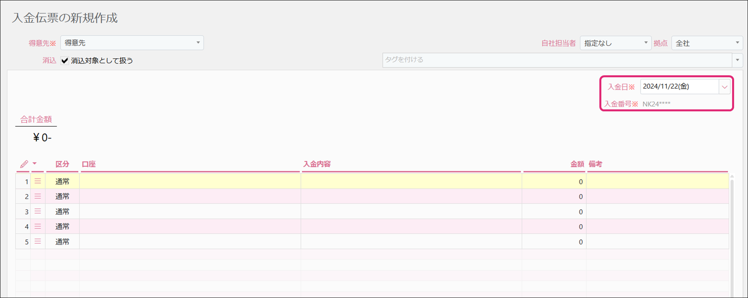The image size is (748, 298).
Task: Click row 4 hamburger menu icon
Action: point(38,226)
